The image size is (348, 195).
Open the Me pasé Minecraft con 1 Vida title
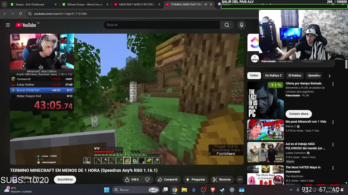pos(306,122)
